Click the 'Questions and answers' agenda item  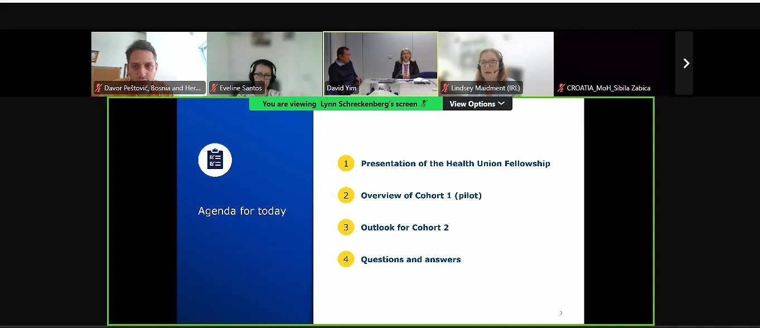pos(410,259)
